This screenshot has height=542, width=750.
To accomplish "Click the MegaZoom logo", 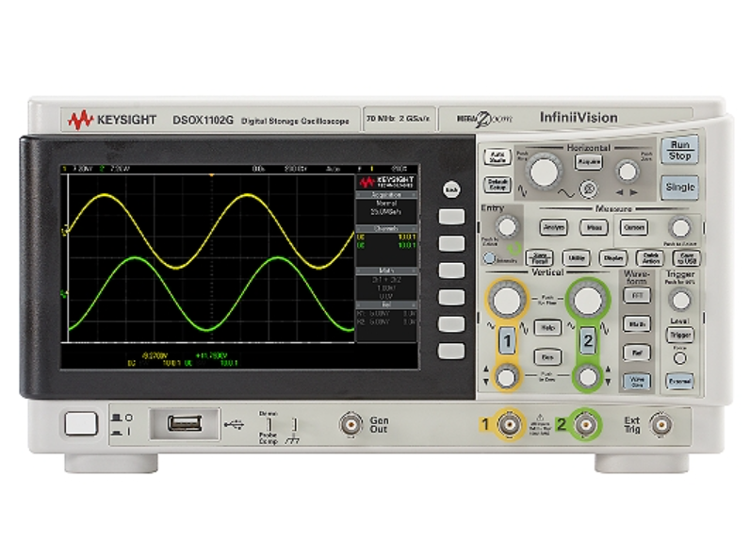I will 483,119.
